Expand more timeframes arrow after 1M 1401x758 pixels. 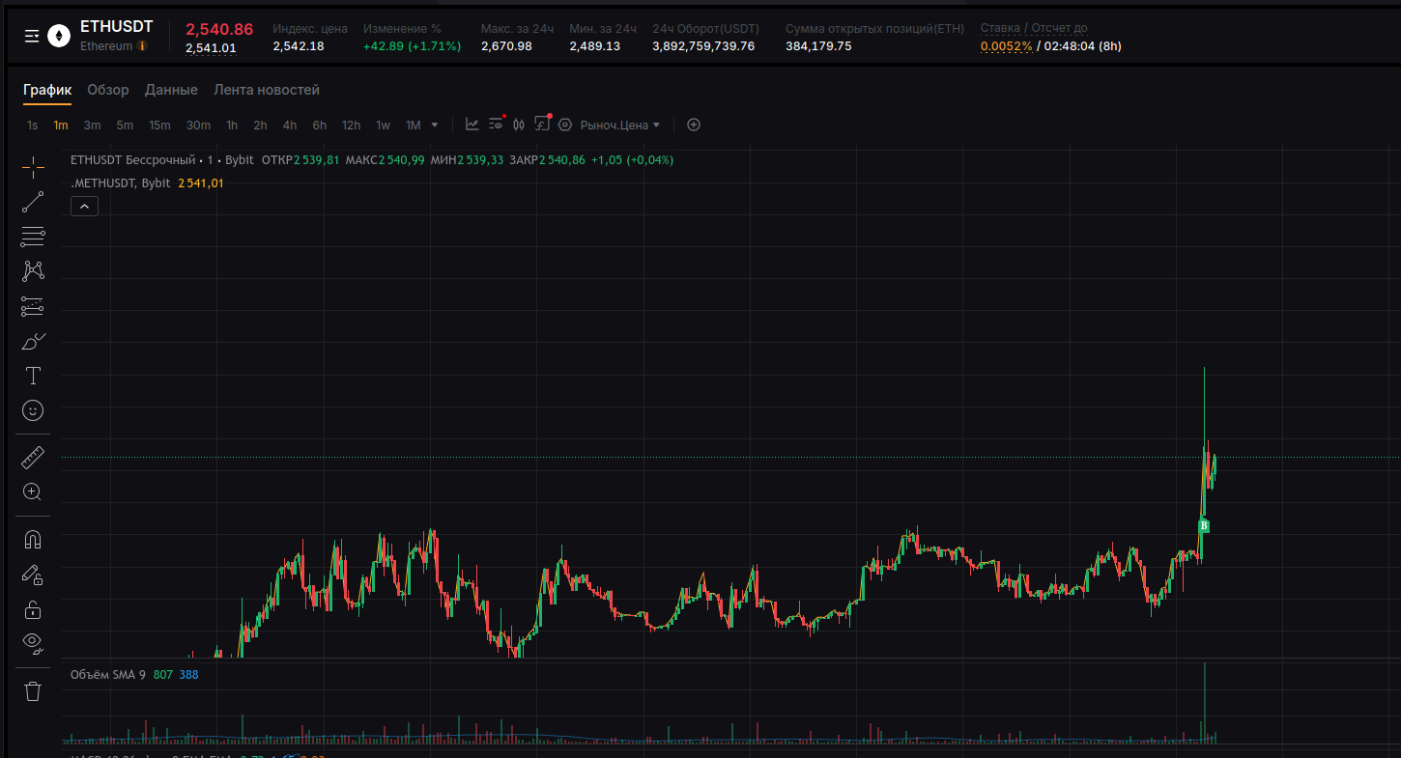[x=435, y=125]
